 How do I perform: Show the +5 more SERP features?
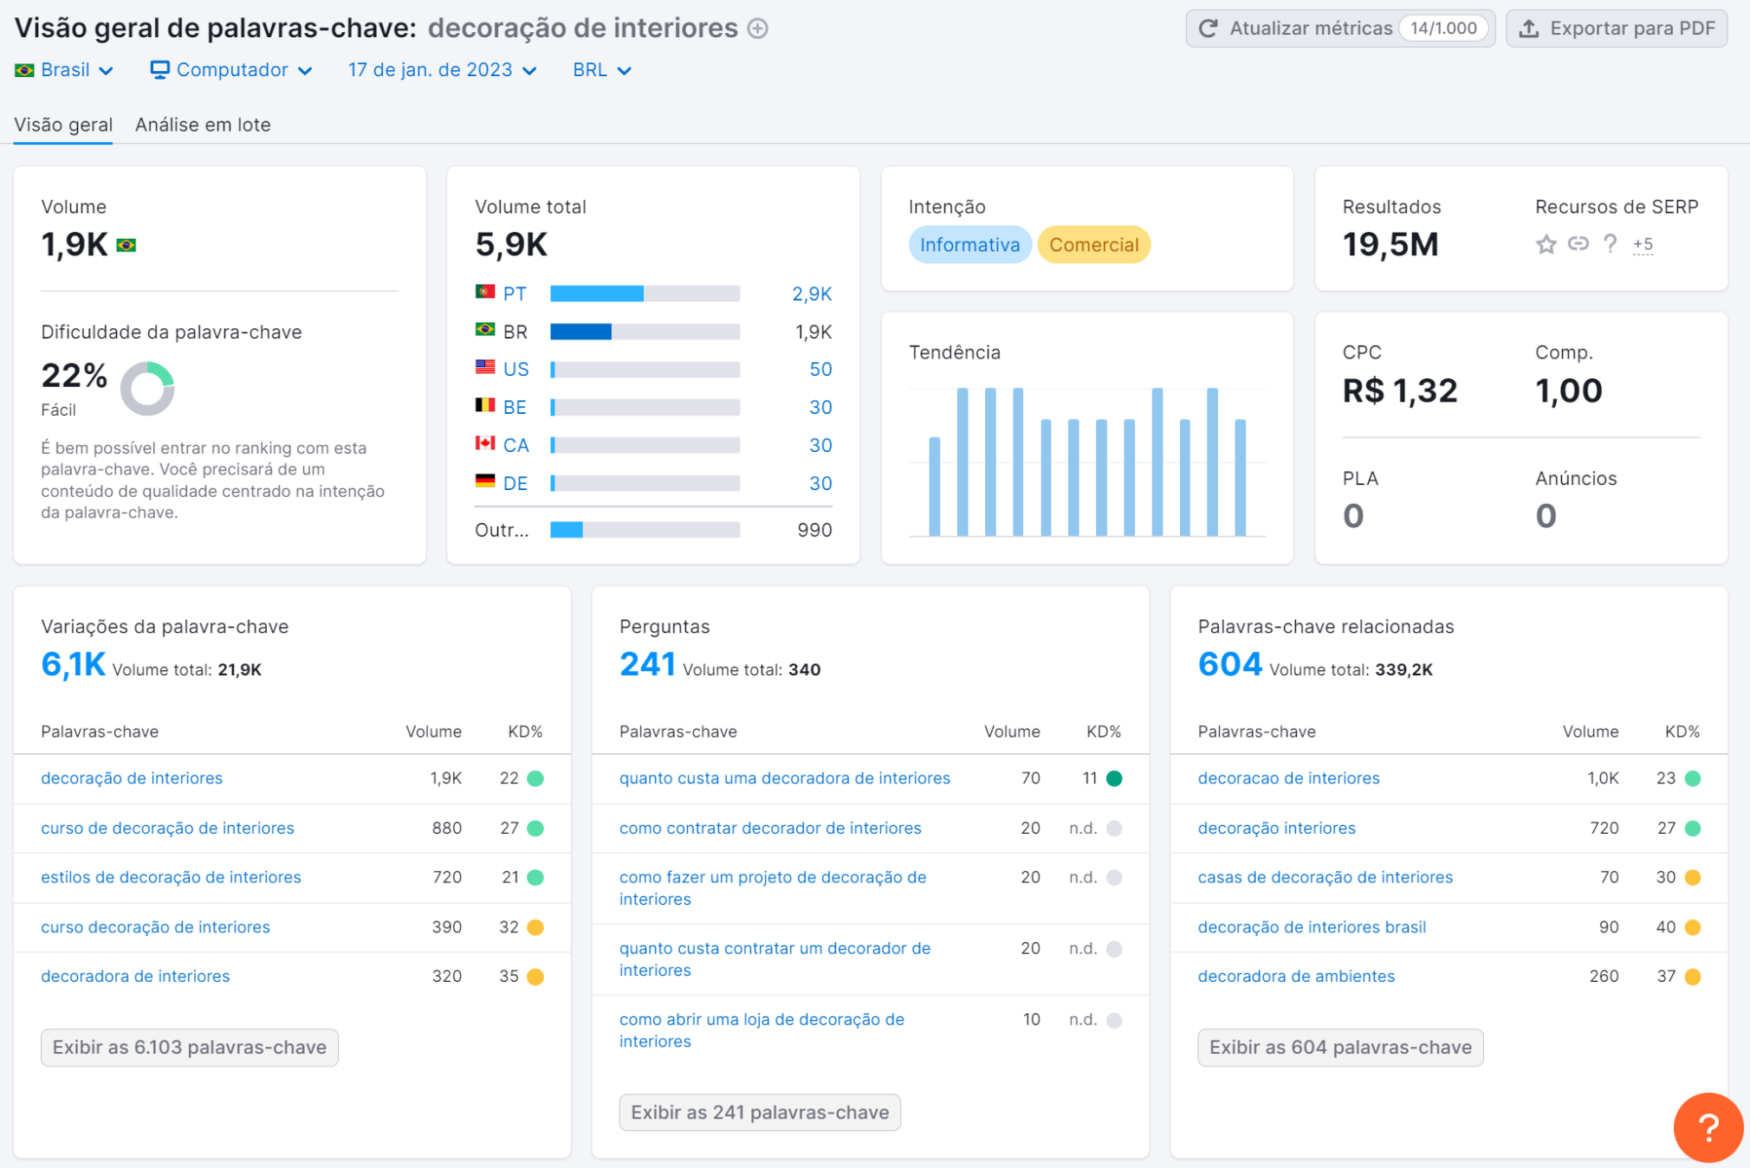point(1643,245)
